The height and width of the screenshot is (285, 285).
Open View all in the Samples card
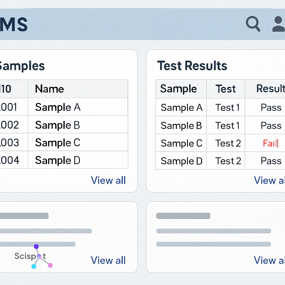pyautogui.click(x=108, y=180)
